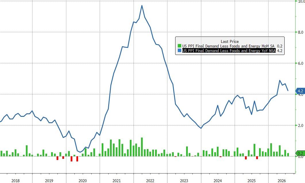Image resolution: width=305 pixels, height=183 pixels.
Task: Click the 2021 x-axis label
Action: 117,181
